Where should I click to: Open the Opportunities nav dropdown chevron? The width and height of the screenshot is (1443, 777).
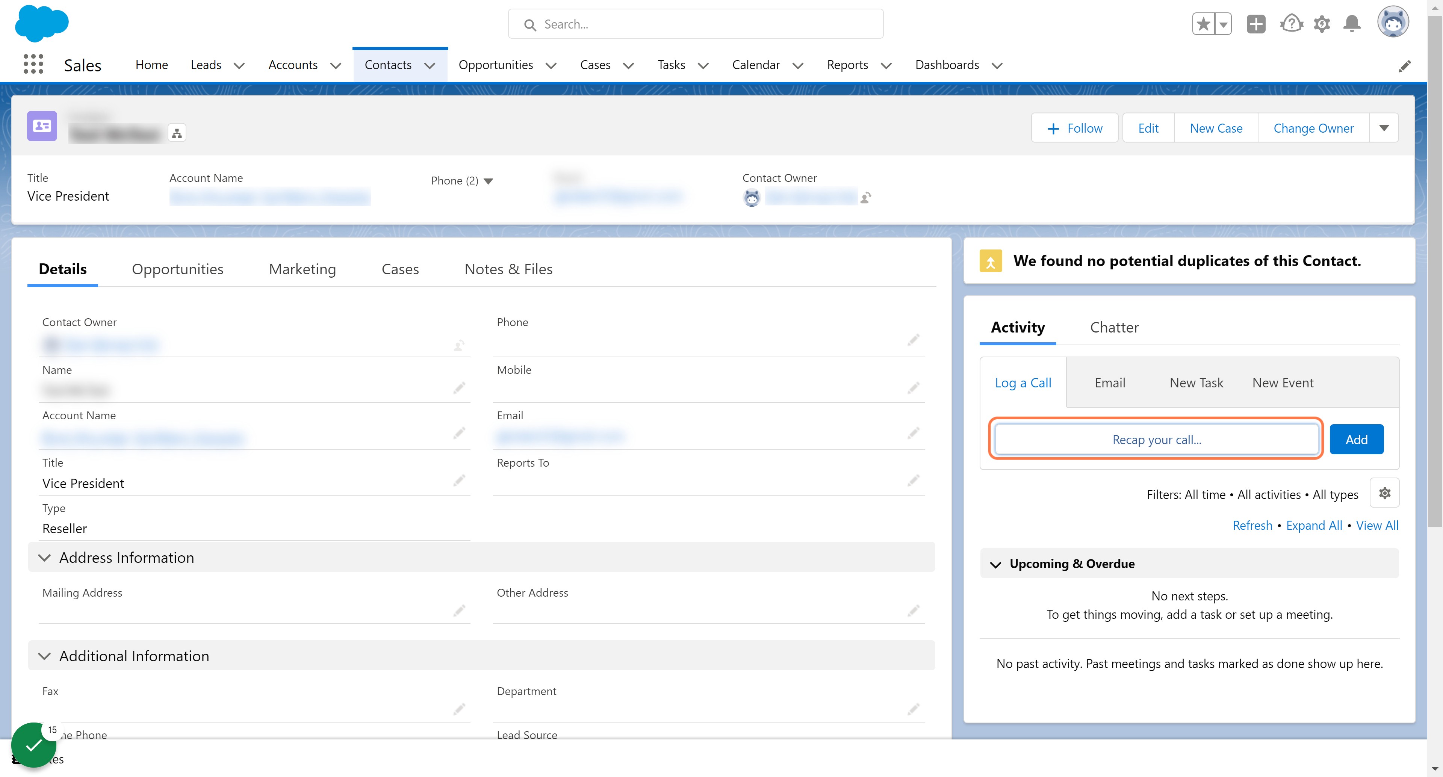[x=551, y=66]
